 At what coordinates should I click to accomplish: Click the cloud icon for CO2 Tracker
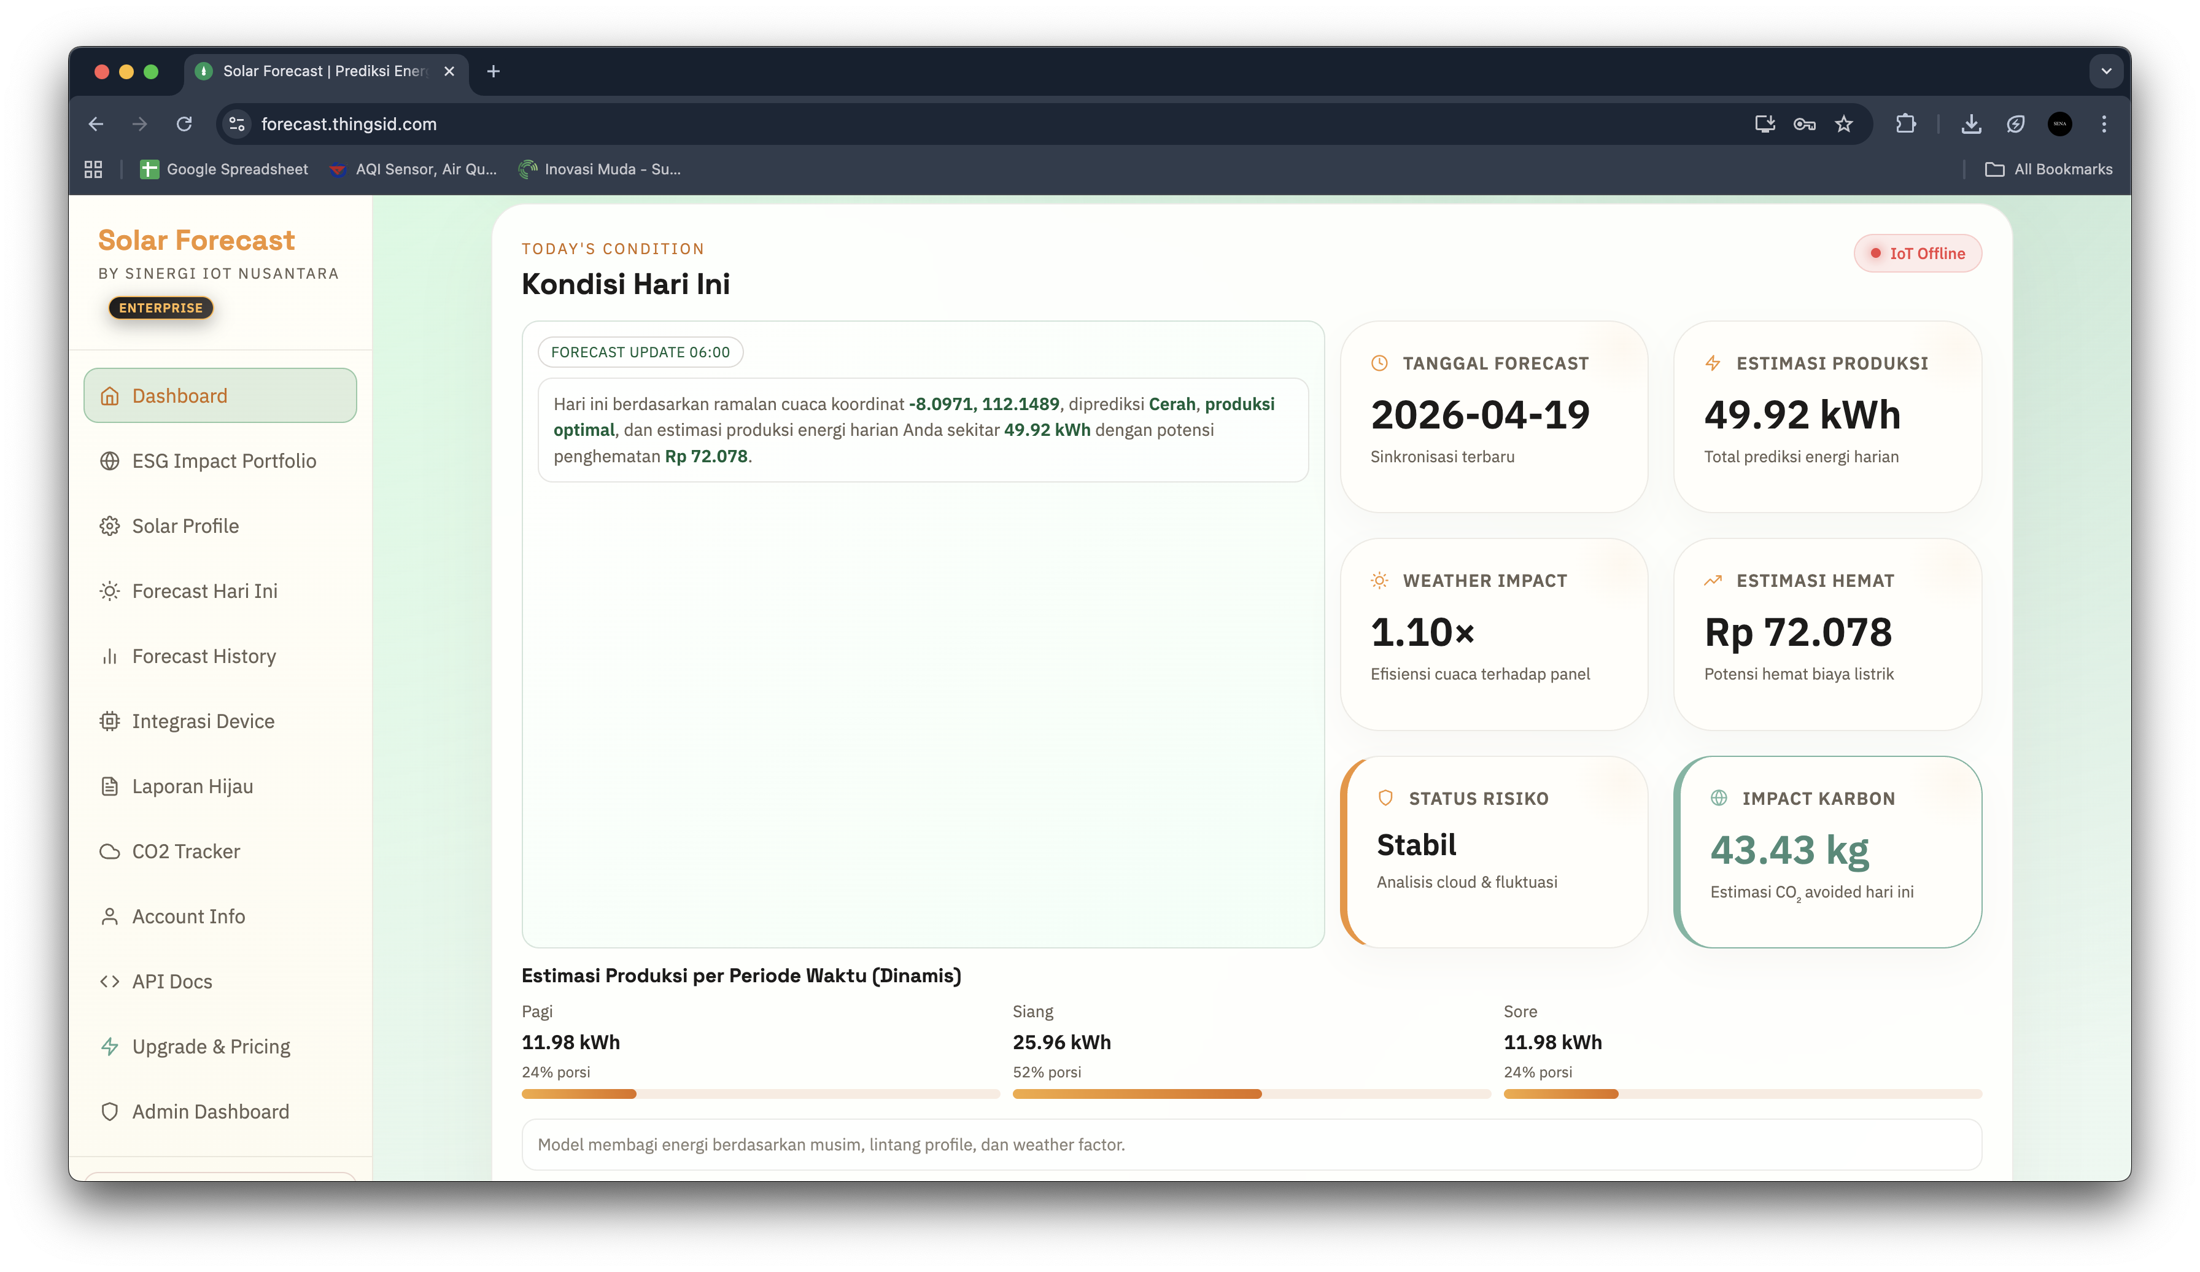pyautogui.click(x=109, y=851)
